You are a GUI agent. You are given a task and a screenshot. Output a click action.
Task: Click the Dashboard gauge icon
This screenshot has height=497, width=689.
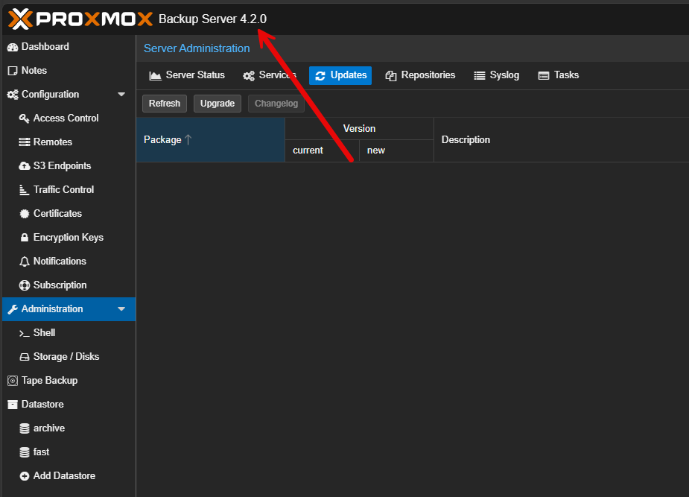tap(13, 47)
